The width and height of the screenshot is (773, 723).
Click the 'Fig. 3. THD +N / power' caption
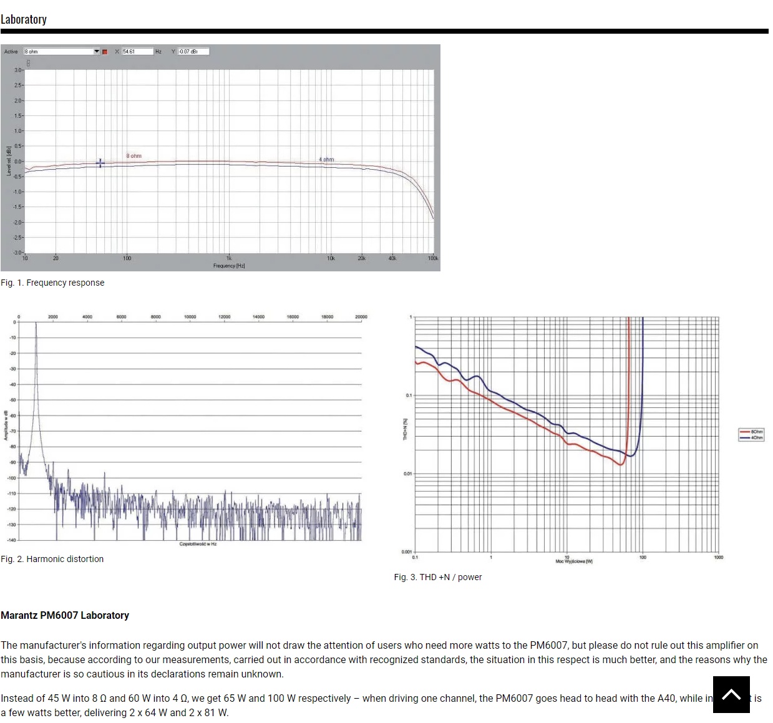(438, 577)
